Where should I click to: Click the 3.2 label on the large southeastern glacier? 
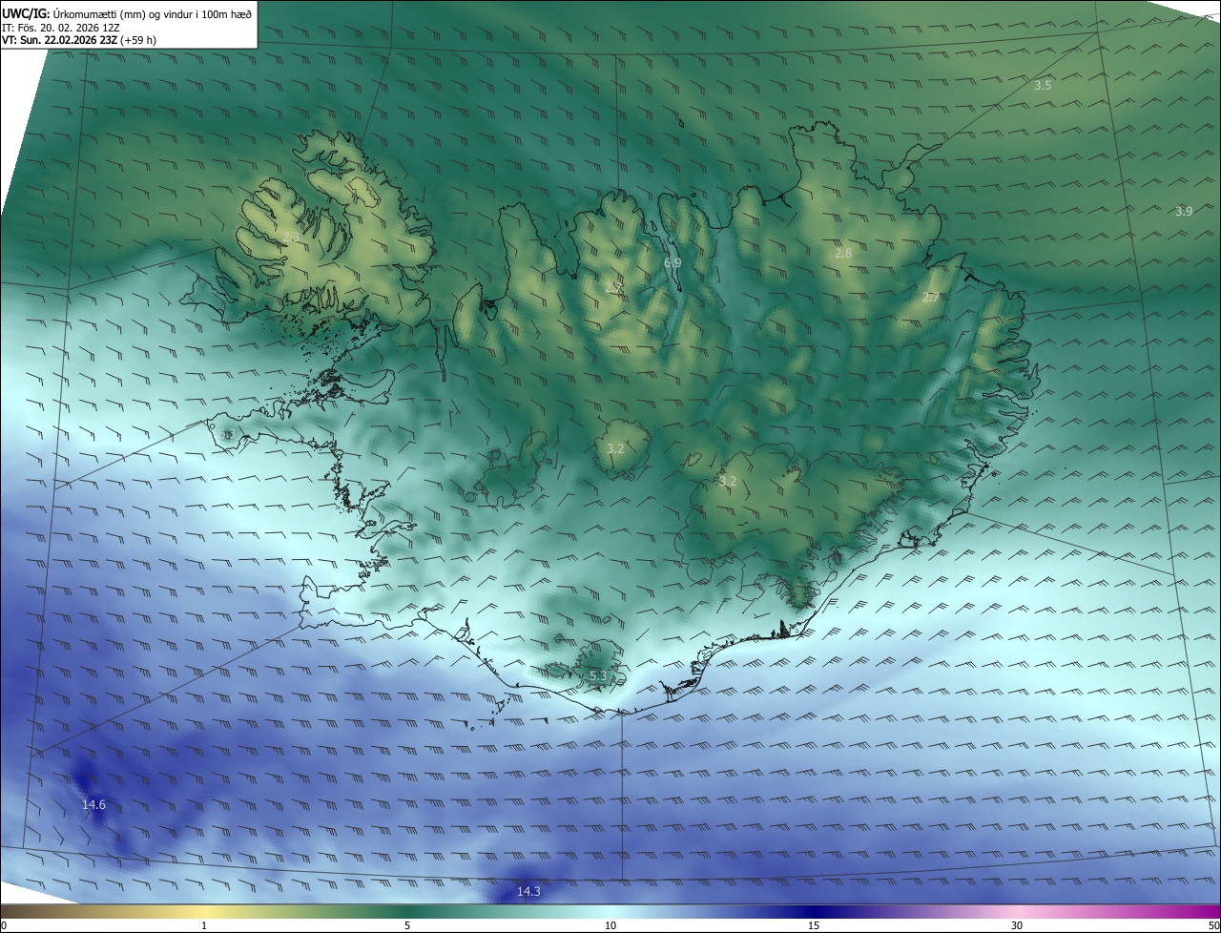[728, 482]
